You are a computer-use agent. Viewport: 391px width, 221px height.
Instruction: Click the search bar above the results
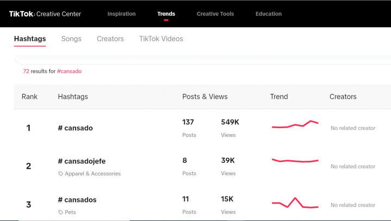[201, 58]
